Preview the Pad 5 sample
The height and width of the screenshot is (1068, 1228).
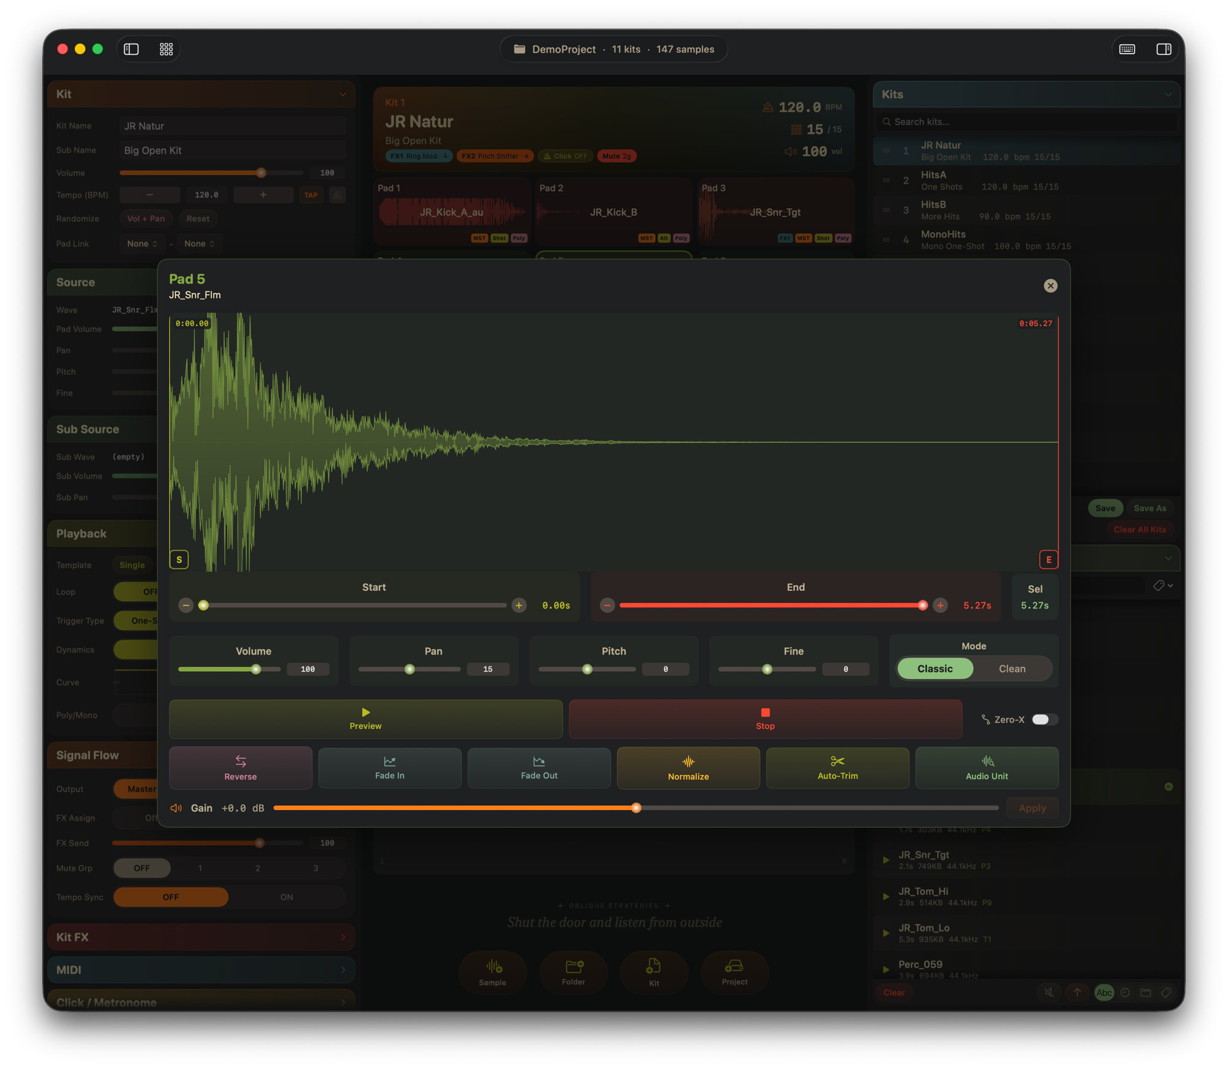click(365, 719)
